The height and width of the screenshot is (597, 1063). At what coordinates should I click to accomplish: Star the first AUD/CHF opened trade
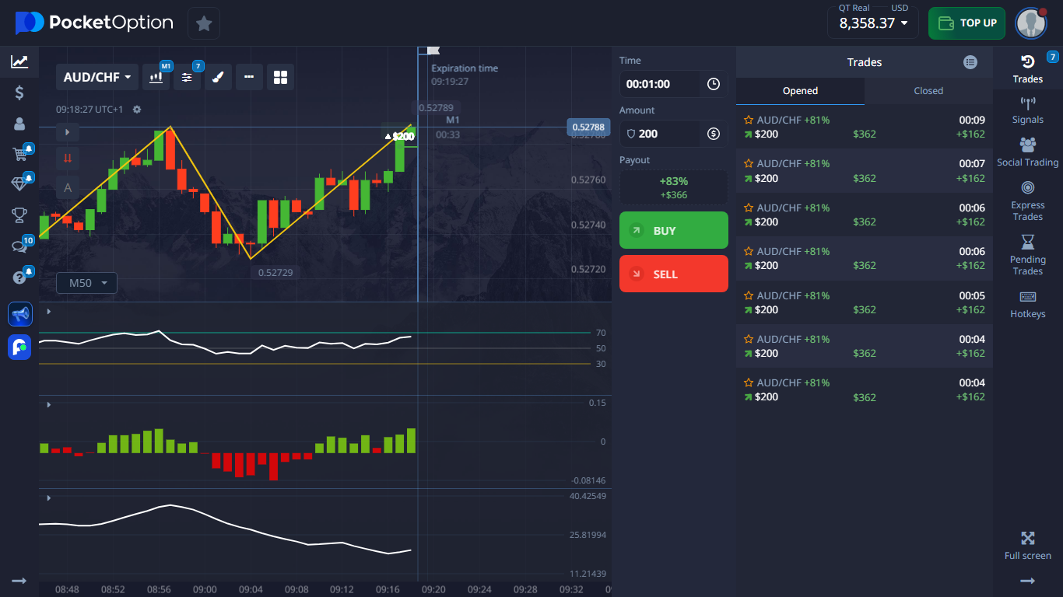tap(749, 120)
